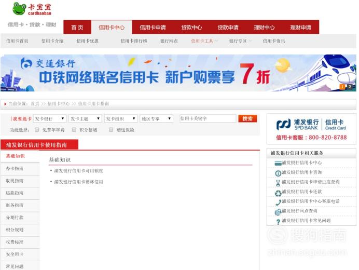Switch banner to slide 2
The image size is (359, 270).
tap(349, 87)
